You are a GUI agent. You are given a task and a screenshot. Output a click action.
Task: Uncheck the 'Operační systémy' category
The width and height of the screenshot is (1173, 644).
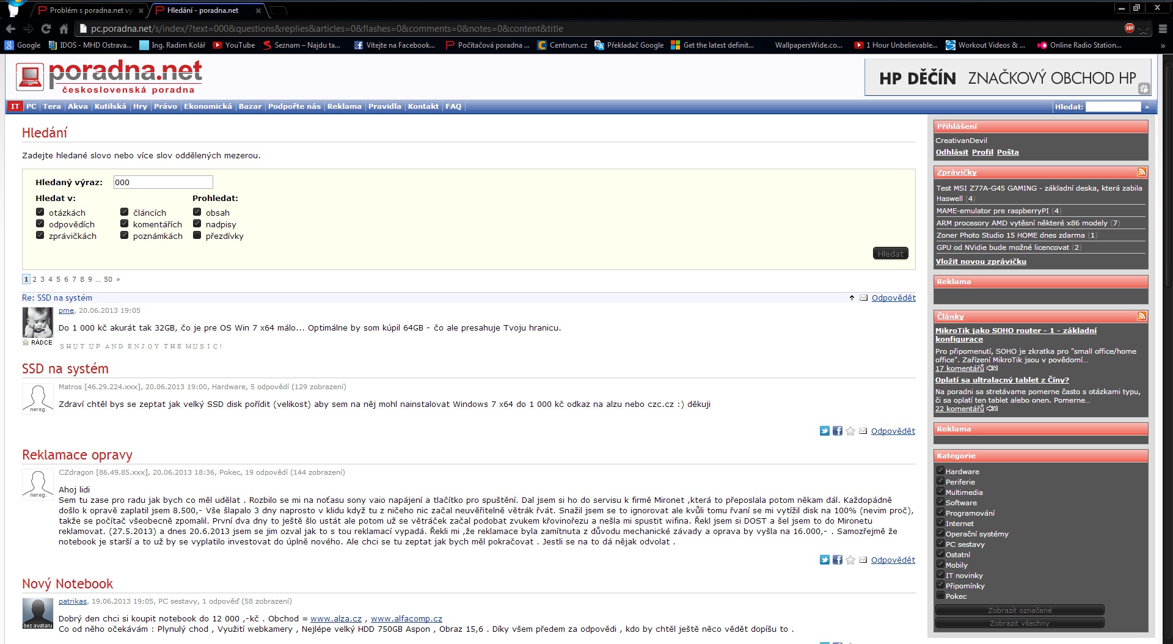click(x=941, y=533)
